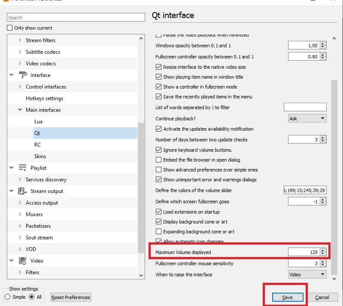Uncheck Save the recently played items
The image size is (343, 306).
(158, 97)
